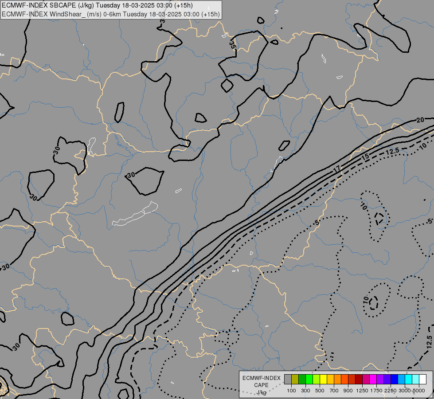Click legend value 2250

point(391,391)
